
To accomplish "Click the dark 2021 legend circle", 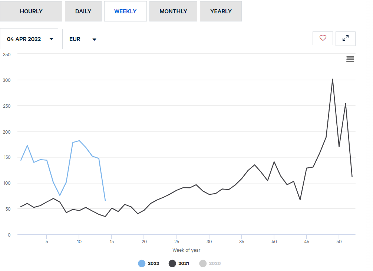I will (173, 264).
